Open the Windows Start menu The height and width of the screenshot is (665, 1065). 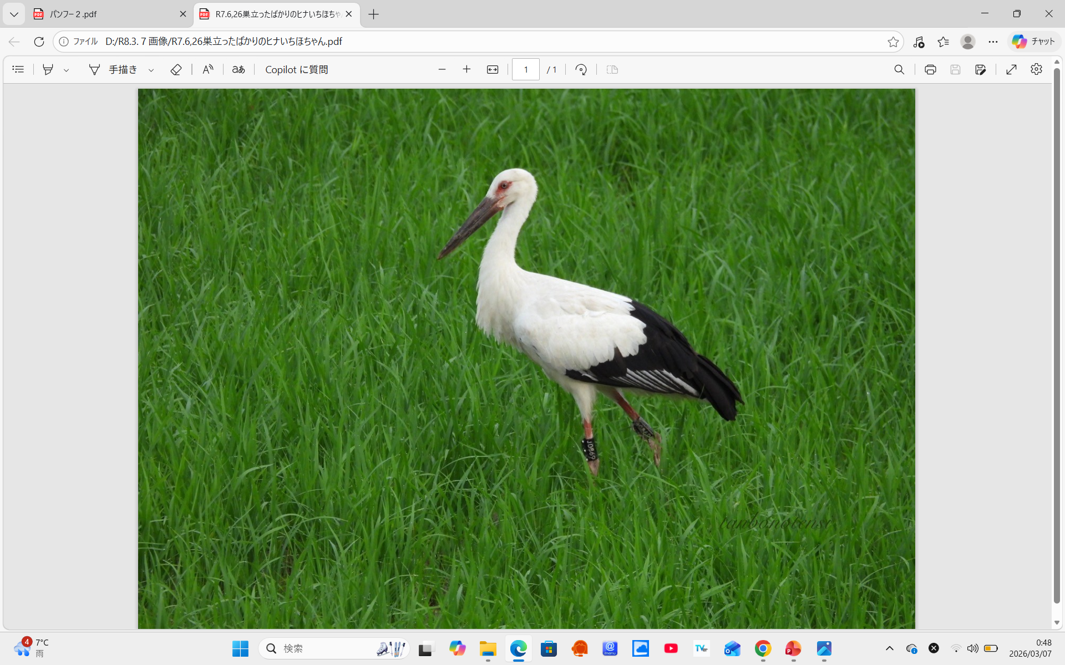point(240,648)
